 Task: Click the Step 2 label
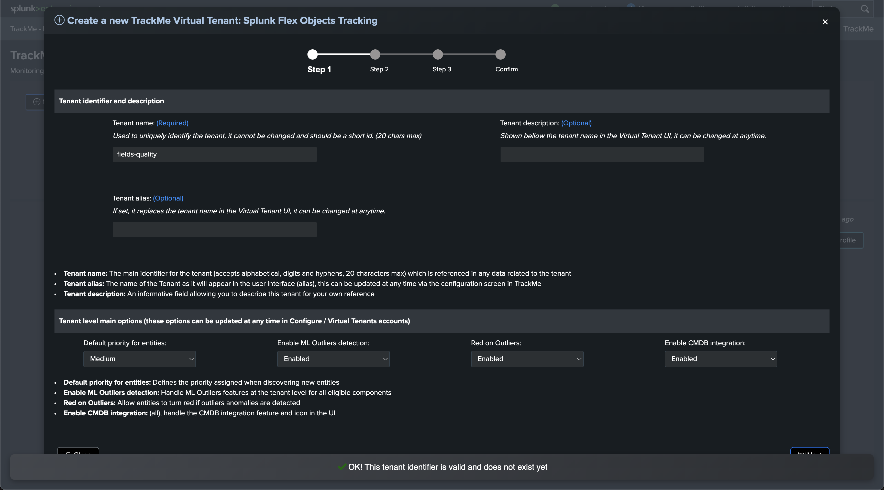coord(379,69)
